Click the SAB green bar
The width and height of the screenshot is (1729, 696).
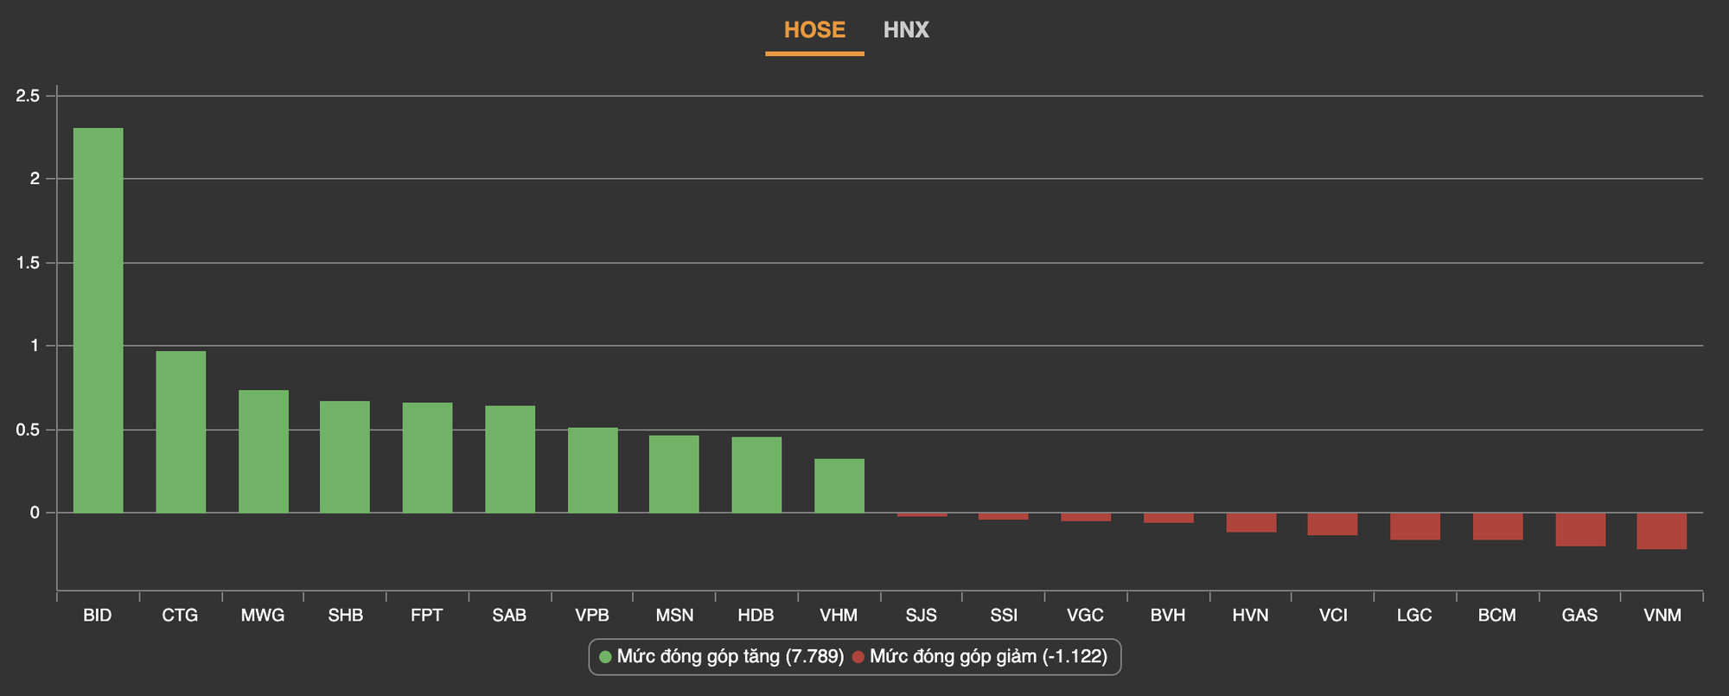[510, 459]
